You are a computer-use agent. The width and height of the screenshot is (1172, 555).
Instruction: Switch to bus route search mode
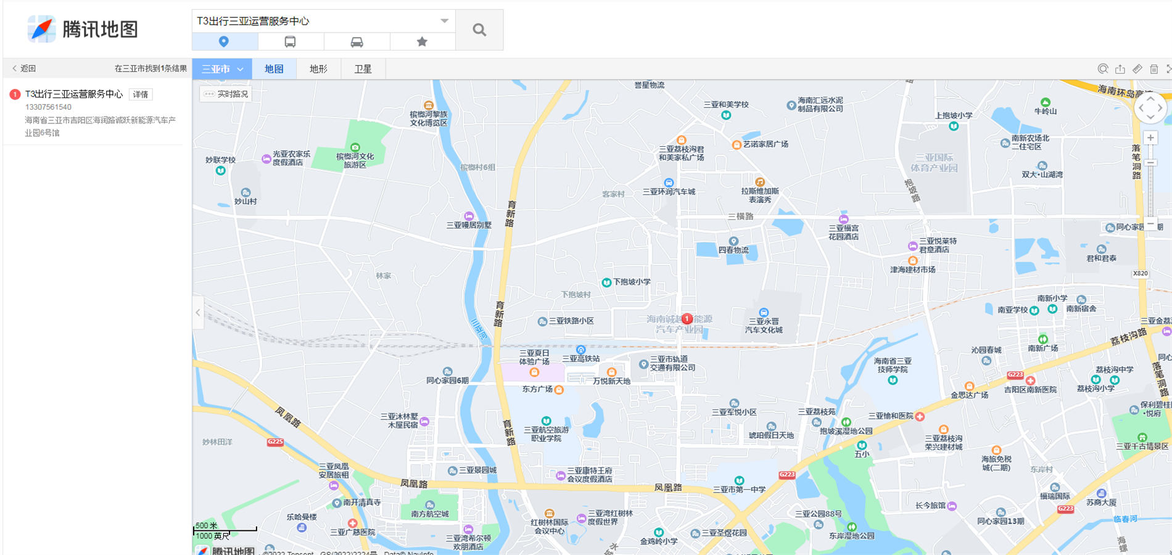click(290, 41)
